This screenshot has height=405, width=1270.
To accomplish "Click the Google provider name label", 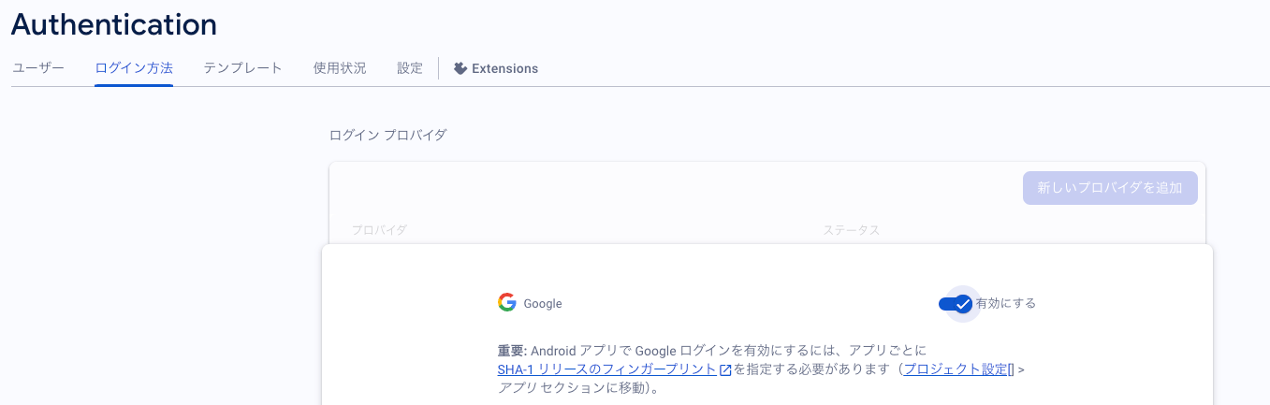I will click(x=543, y=304).
